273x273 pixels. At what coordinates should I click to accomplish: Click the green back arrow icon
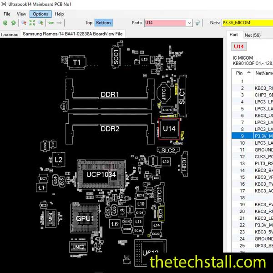point(51,23)
